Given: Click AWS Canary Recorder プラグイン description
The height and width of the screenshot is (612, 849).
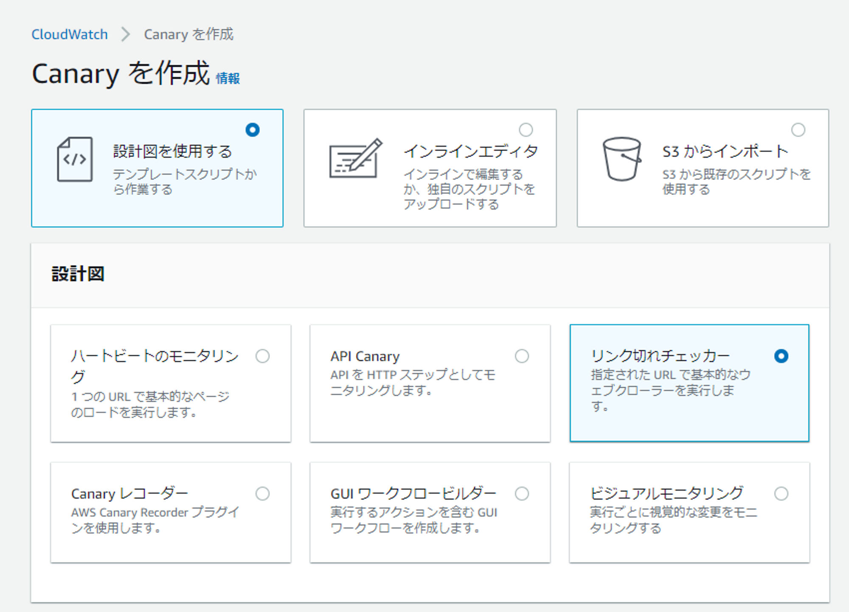Looking at the screenshot, I should (x=155, y=520).
